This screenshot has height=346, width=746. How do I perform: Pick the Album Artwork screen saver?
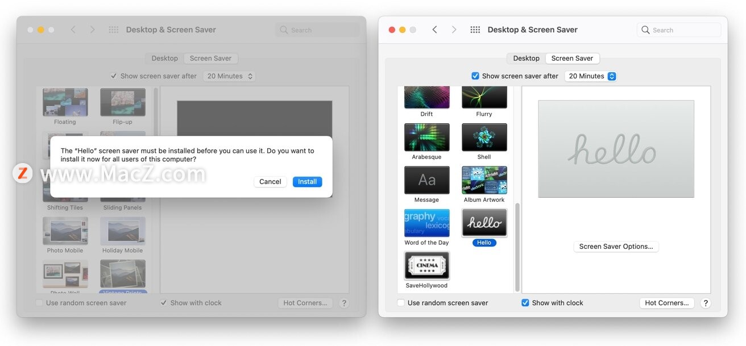(484, 180)
